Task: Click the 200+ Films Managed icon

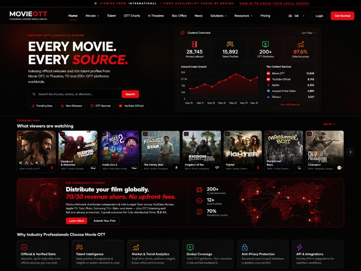Action: 200,190
